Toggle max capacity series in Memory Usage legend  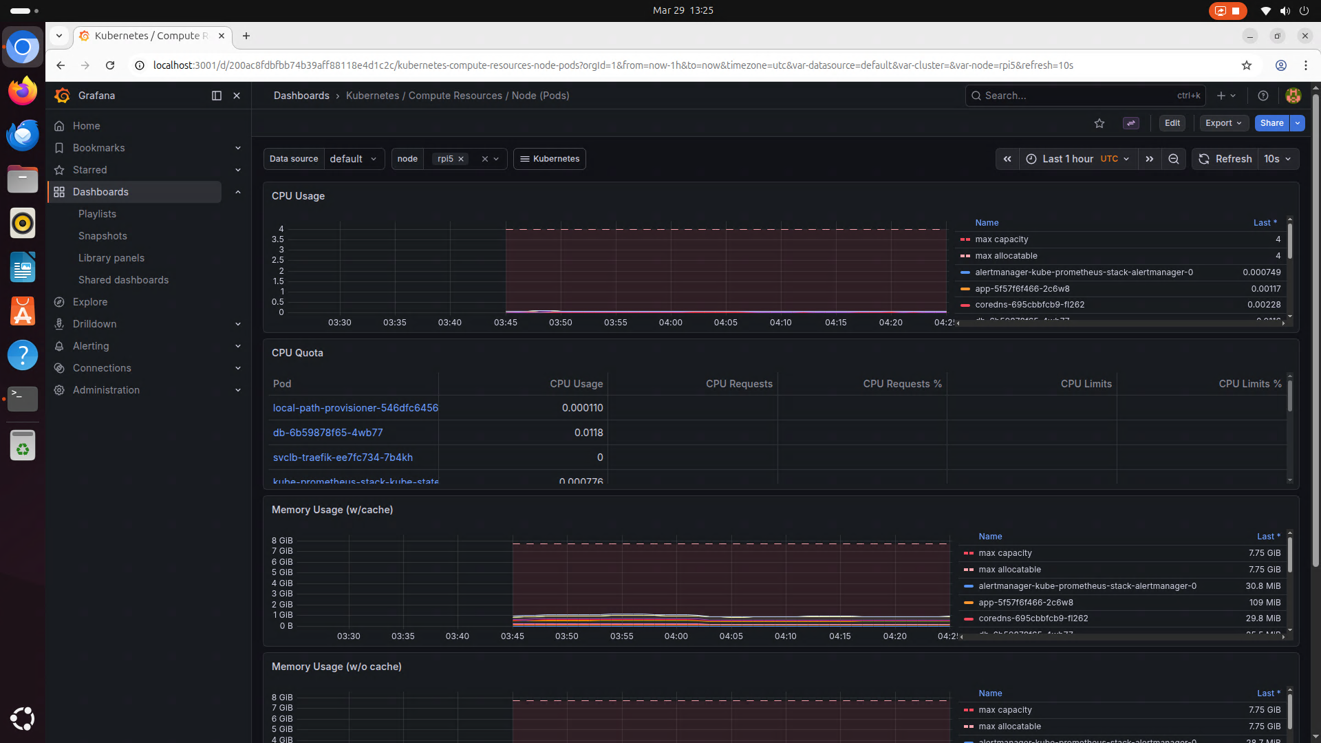pos(1005,553)
